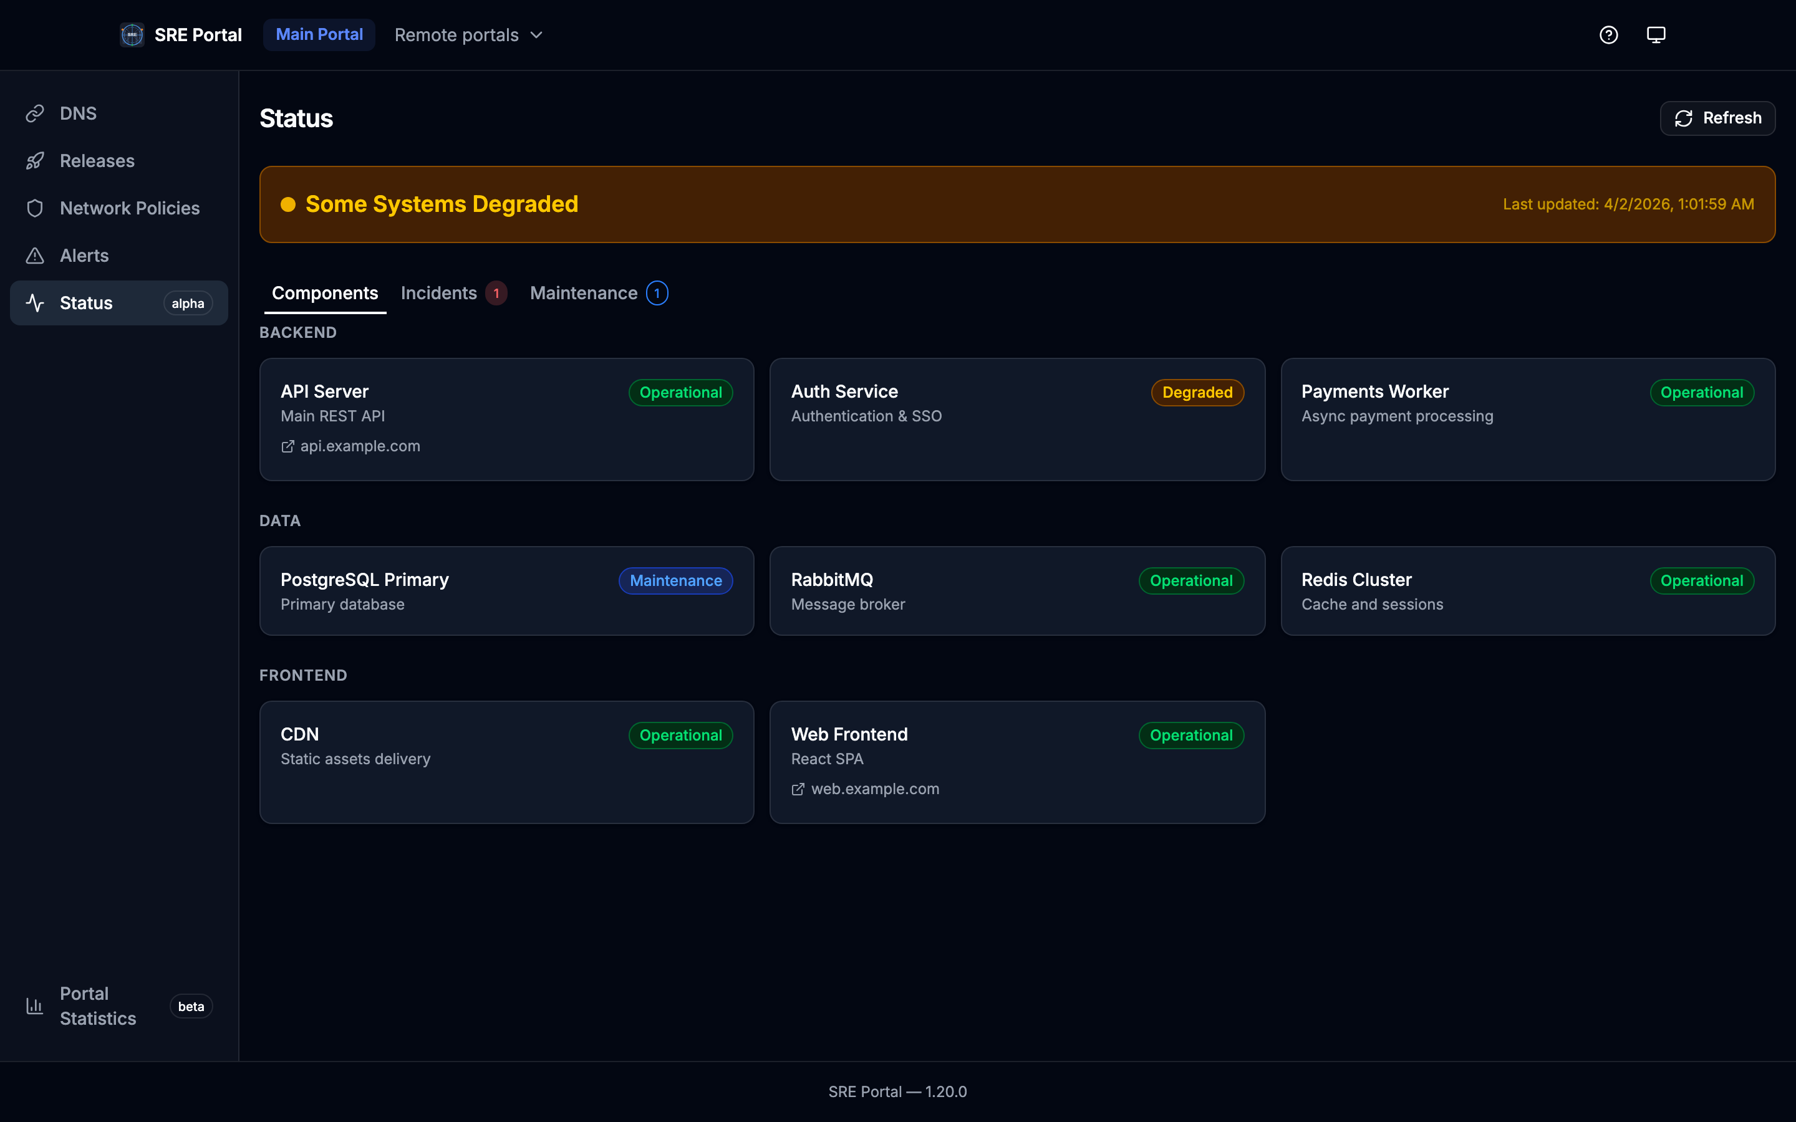Screen dimensions: 1796x1122
Task: Click the Portal Statistics bar chart icon
Action: (x=35, y=1005)
